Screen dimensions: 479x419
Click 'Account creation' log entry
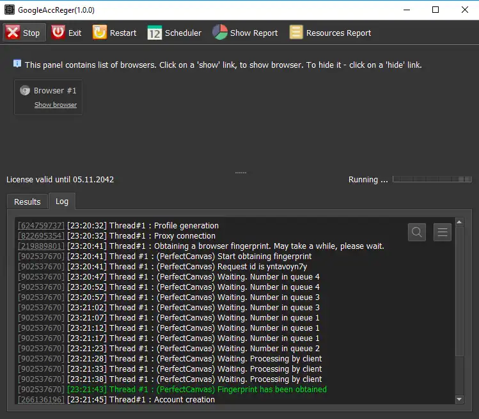coord(116,399)
